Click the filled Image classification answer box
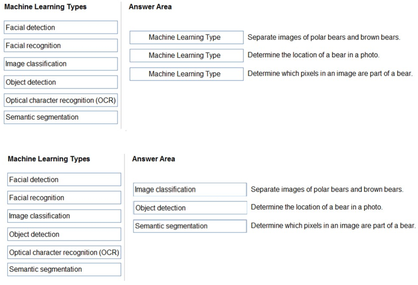 click(190, 189)
